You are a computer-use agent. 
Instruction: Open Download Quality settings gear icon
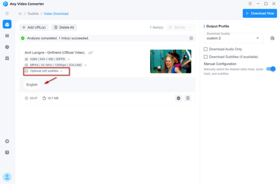pos(272,38)
